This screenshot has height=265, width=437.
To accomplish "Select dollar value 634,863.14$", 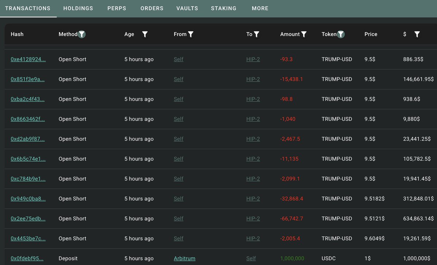I will point(418,218).
